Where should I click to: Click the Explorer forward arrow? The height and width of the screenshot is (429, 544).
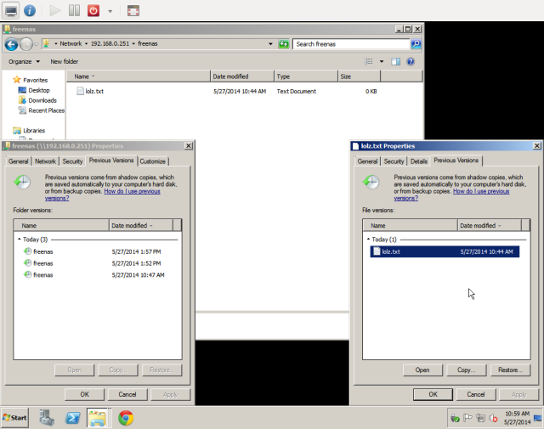coord(26,44)
